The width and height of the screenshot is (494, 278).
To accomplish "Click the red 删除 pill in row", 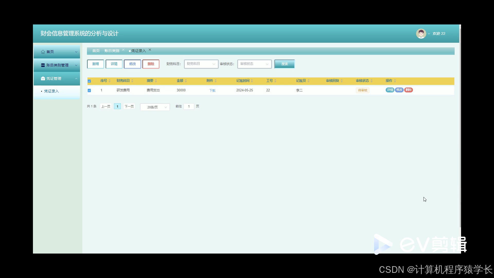I will [408, 90].
